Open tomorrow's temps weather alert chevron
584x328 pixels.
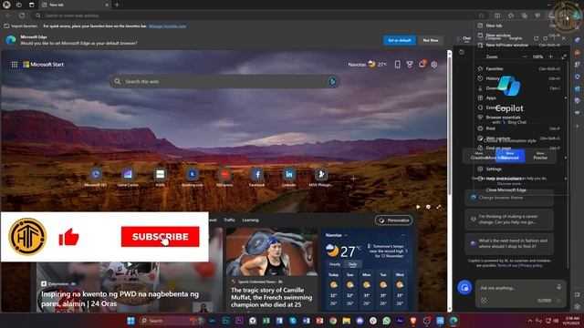point(406,251)
